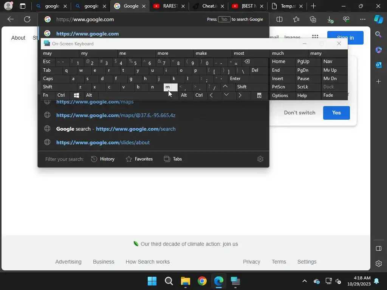Open search filter settings gear icon
Viewport: 387px width, 290px height.
pos(260,159)
